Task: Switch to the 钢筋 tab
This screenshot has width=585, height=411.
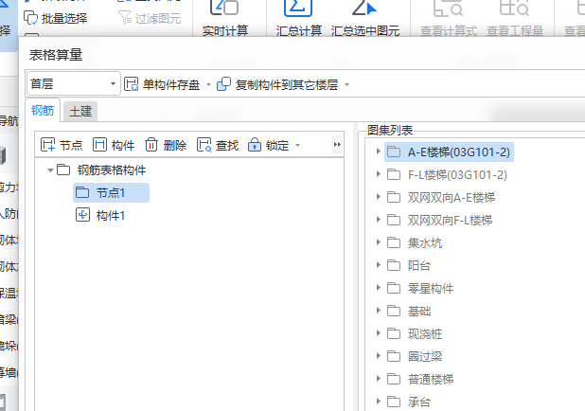Action: (43, 111)
